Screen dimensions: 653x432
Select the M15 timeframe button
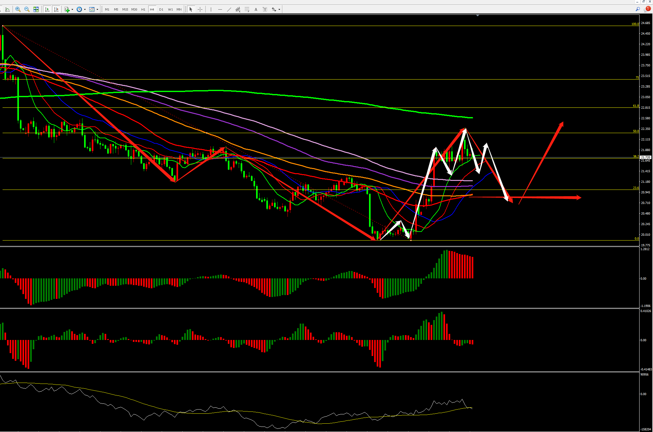point(125,9)
